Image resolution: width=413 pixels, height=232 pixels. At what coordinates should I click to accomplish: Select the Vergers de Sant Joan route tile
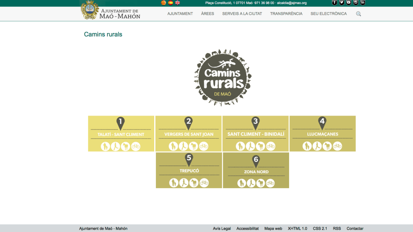(x=189, y=134)
